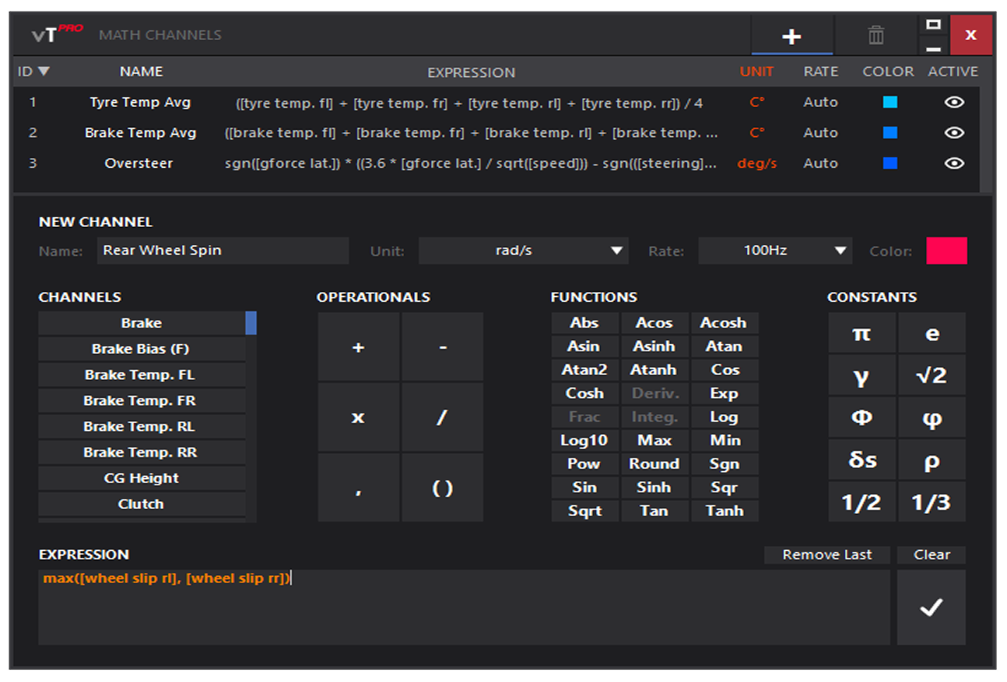Viewport: 1007px width, 682px height.
Task: Insert the multiplication x operator
Action: [358, 417]
